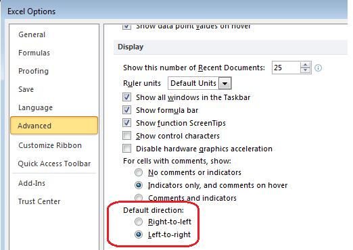The image size is (353, 250).
Task: Check Disable hardware graphics acceleration
Action: tap(126, 149)
